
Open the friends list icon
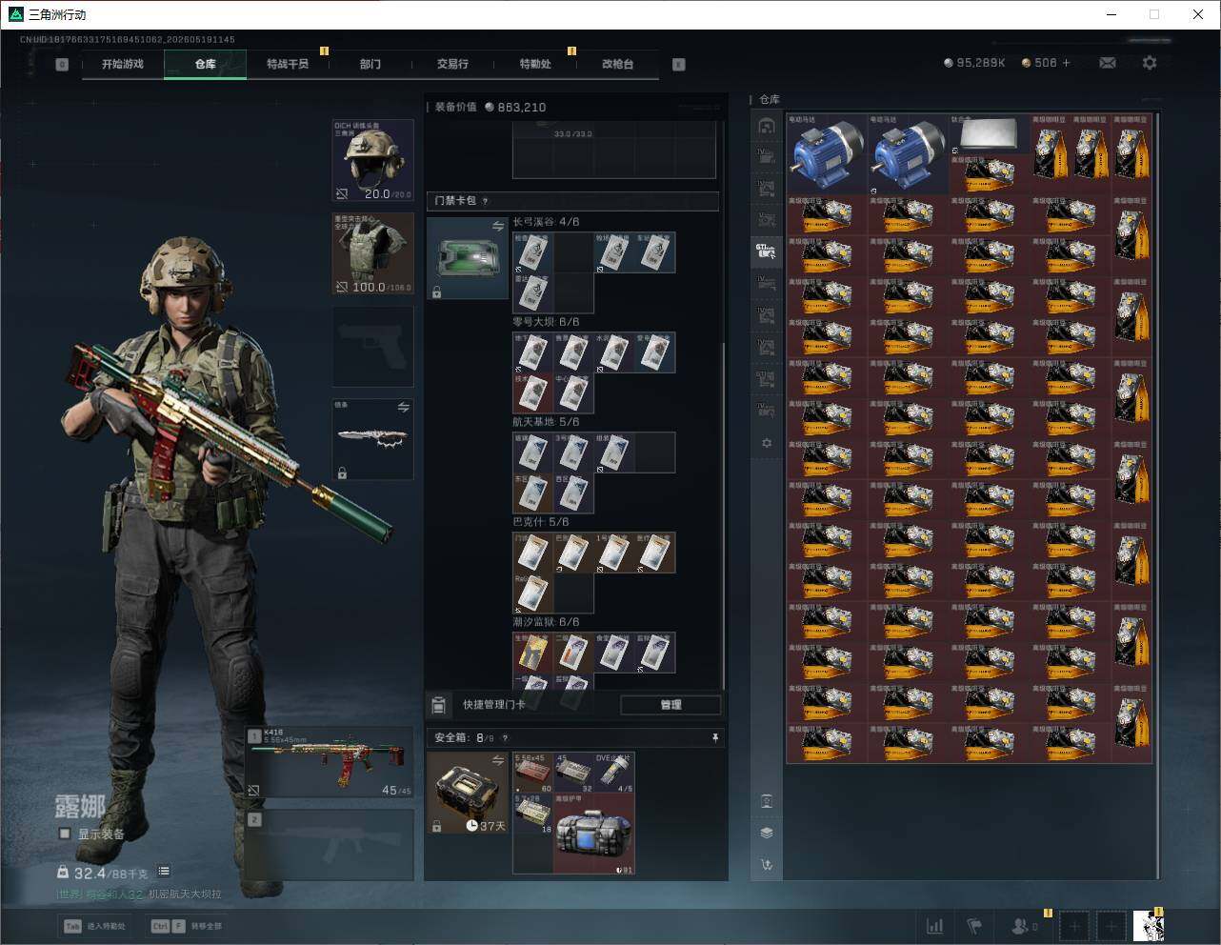[x=1020, y=925]
